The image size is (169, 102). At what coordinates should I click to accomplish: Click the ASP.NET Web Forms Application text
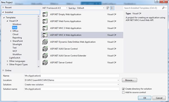pyautogui.click(x=66, y=21)
